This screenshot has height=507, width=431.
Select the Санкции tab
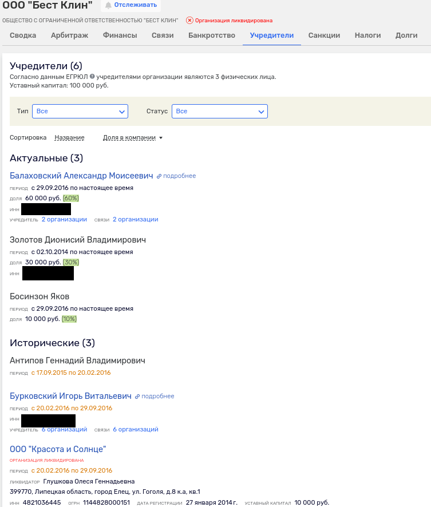[324, 35]
